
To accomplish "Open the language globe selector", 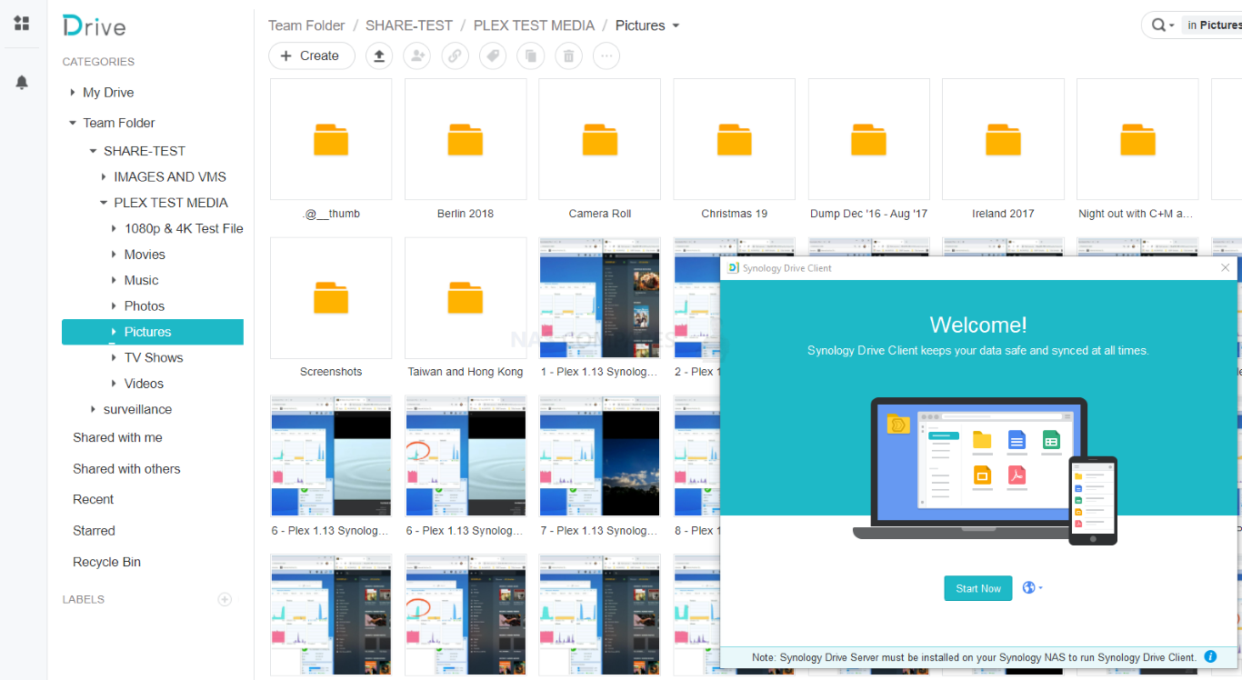I will point(1032,588).
